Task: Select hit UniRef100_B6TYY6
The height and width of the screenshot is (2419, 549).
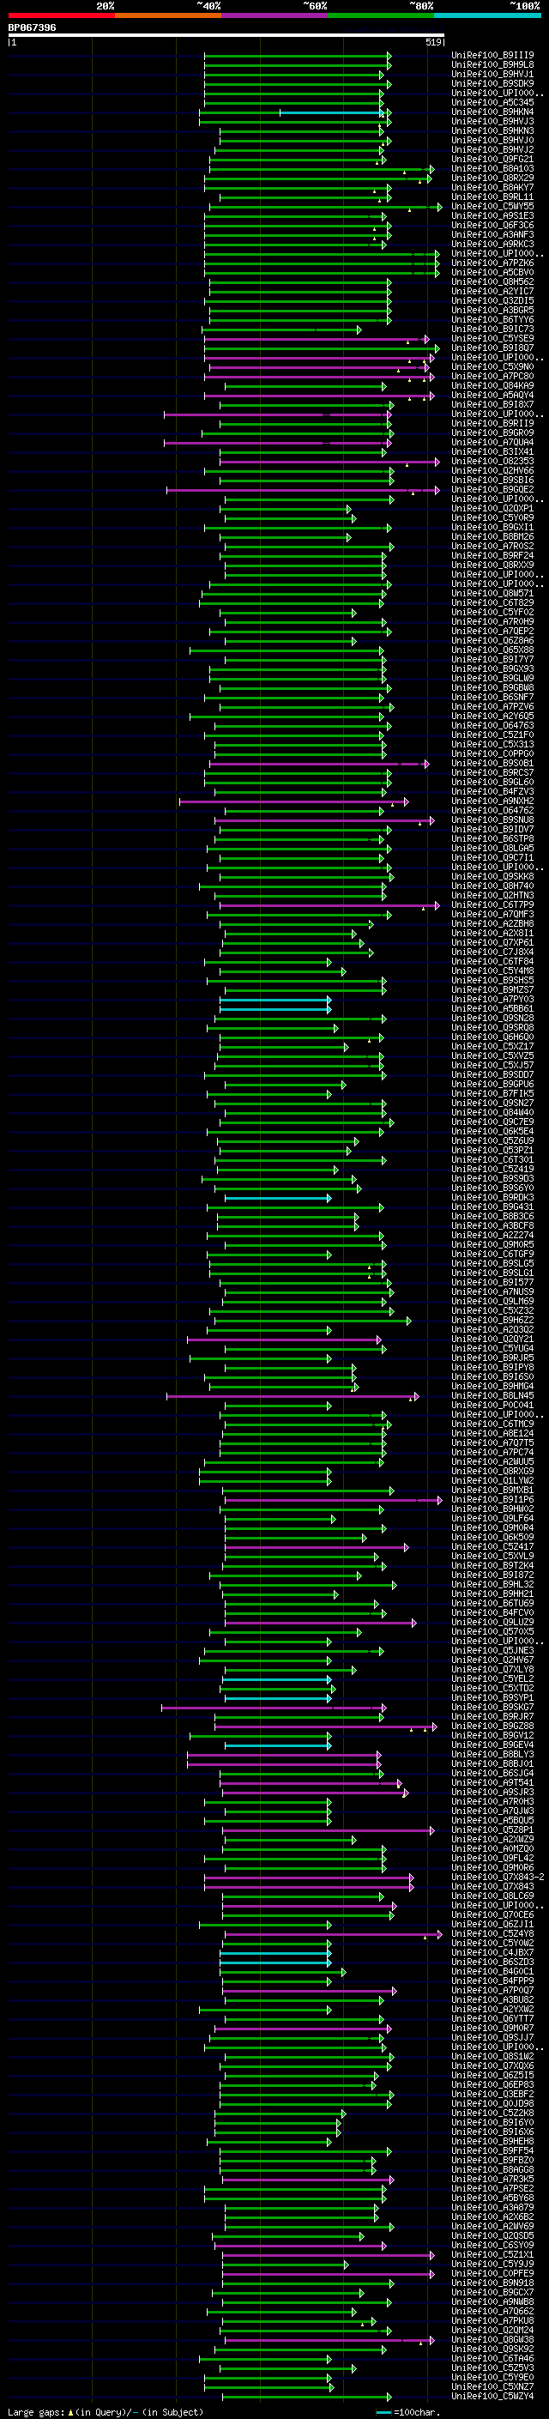Action: (492, 319)
